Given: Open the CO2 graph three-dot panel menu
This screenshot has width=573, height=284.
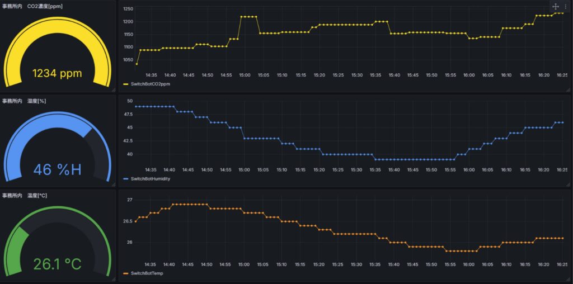Looking at the screenshot, I should coord(565,7).
